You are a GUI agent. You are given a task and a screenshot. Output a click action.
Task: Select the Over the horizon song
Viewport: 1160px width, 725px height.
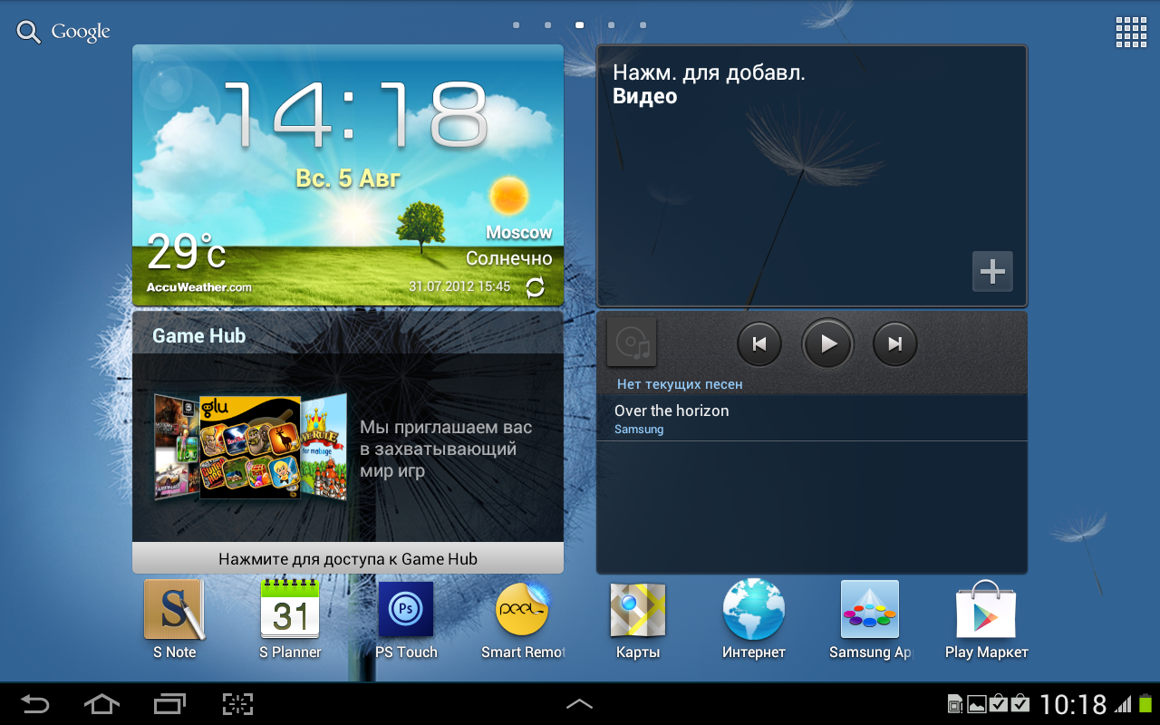coord(812,419)
